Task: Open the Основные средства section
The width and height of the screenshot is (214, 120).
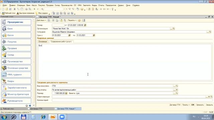Action: [16, 68]
